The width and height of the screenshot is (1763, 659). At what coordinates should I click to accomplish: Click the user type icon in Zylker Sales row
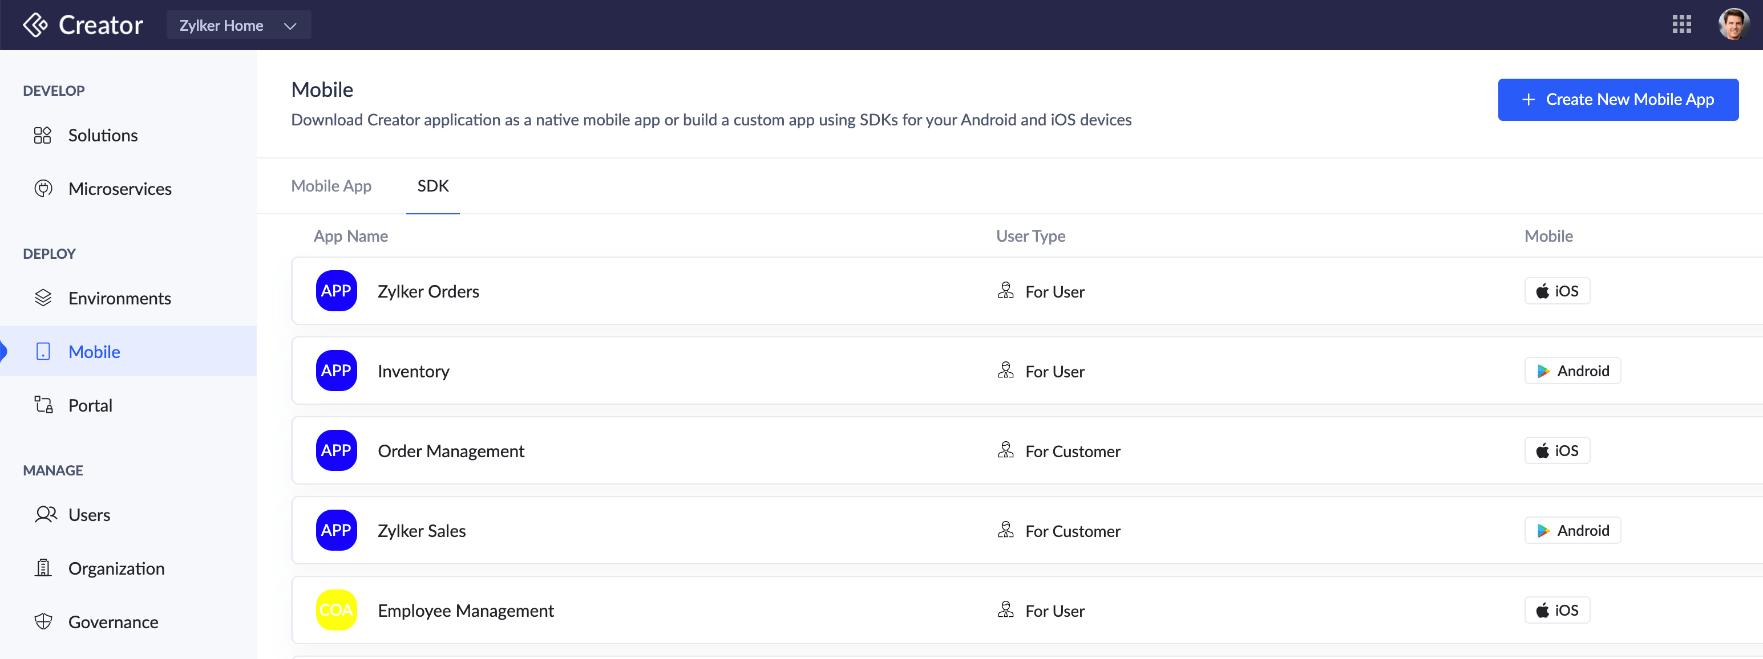(x=1005, y=530)
